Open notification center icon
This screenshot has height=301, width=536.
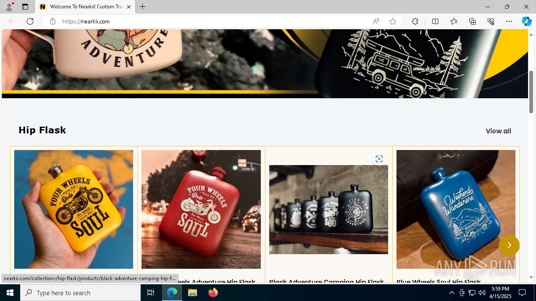[x=523, y=293]
